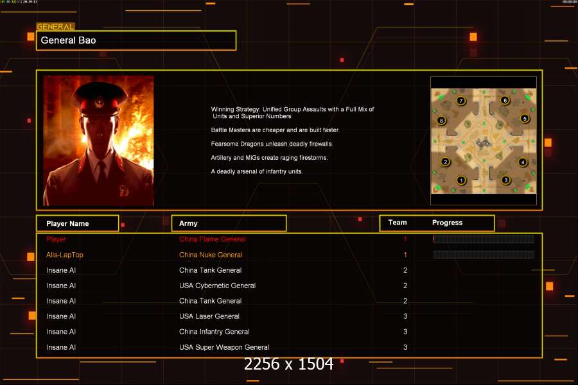Select start position 4 marker on minimap

point(523,162)
